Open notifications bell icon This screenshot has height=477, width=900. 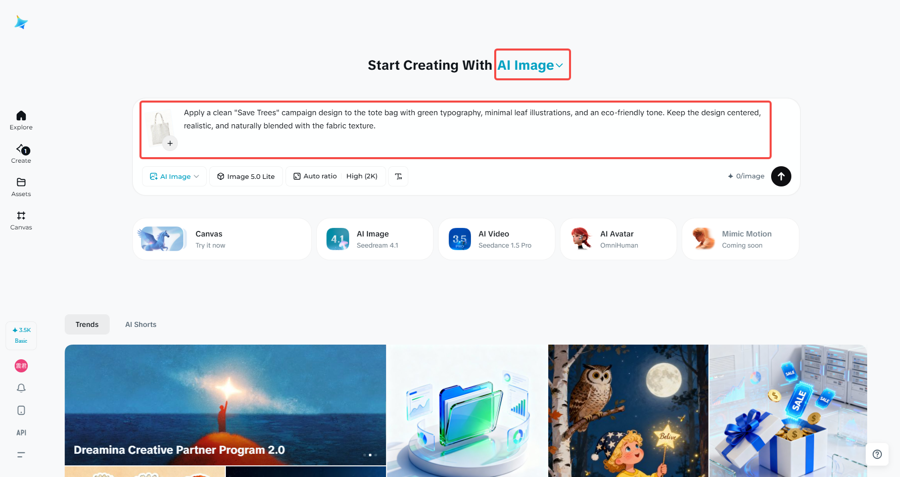(21, 388)
